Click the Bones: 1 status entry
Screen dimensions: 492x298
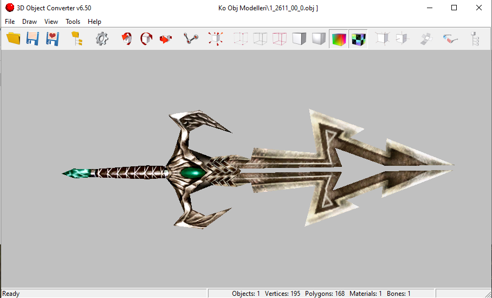coord(398,294)
